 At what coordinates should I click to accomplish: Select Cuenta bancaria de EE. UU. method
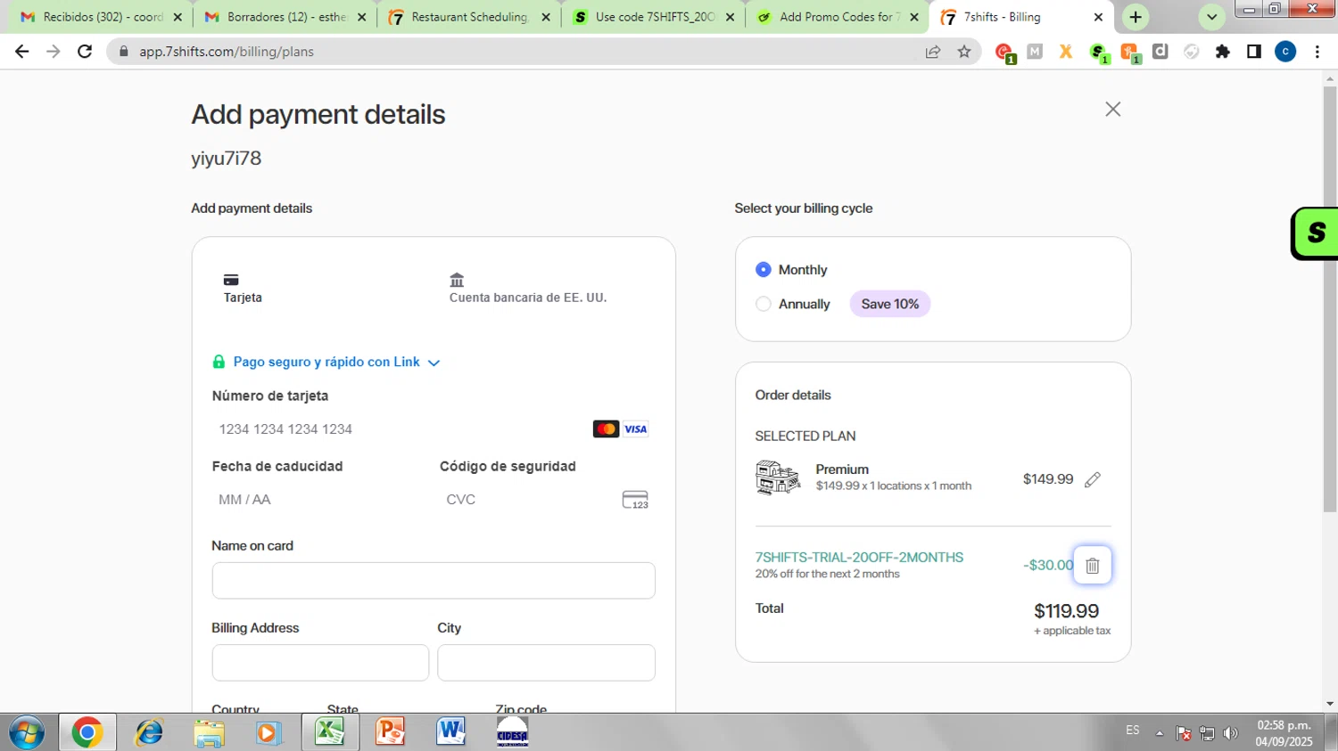(527, 289)
